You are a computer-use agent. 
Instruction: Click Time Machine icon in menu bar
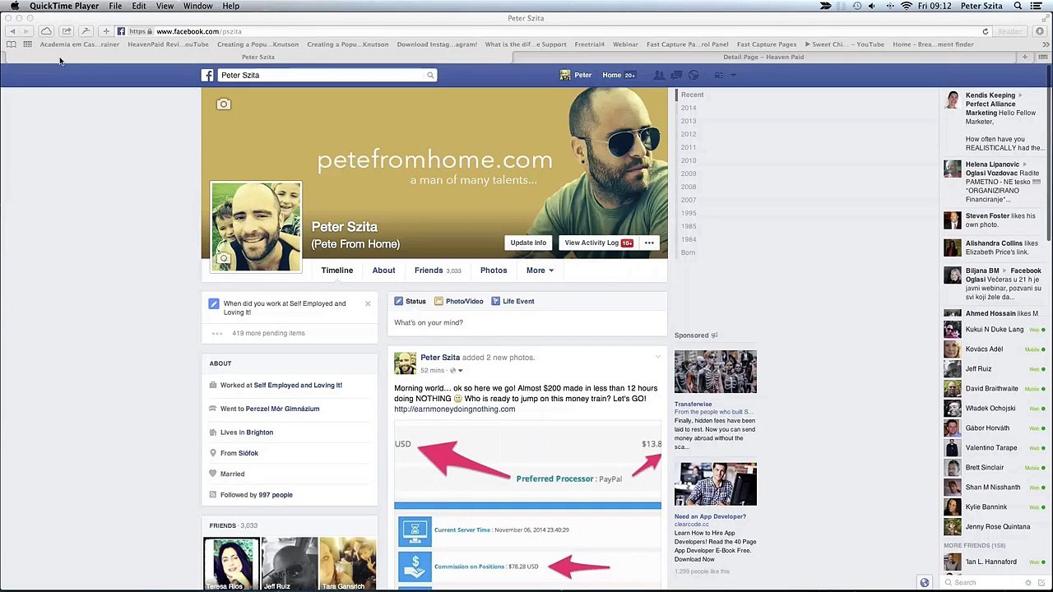(857, 6)
